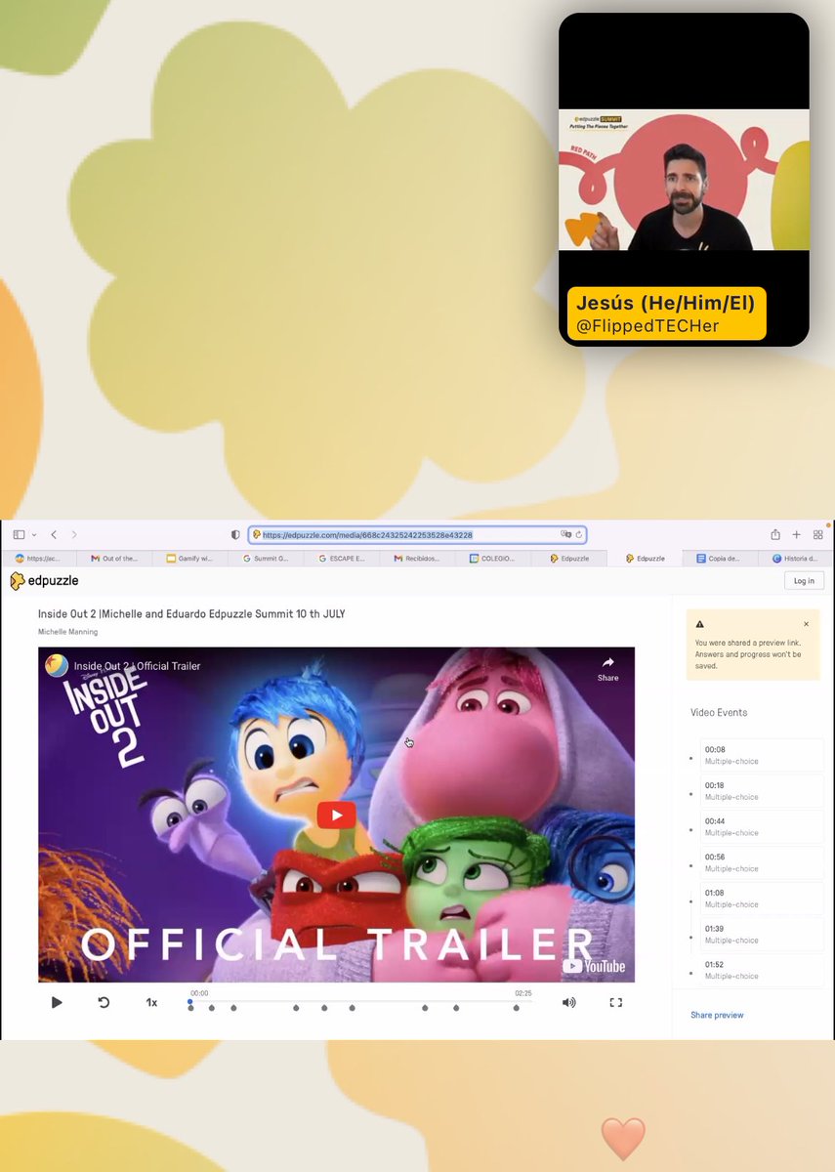Open a new tab with plus icon
The image size is (835, 1172).
click(x=797, y=534)
